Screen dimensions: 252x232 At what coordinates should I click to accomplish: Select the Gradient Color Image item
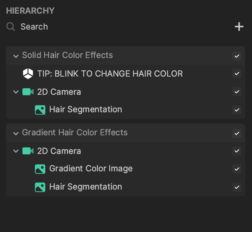point(91,169)
